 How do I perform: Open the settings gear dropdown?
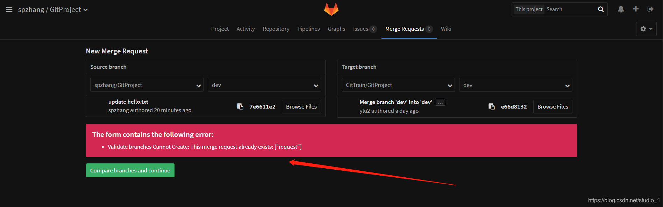646,29
